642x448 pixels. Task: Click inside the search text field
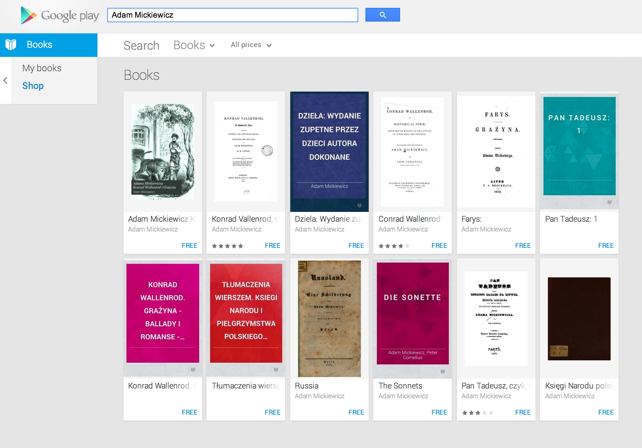point(233,15)
